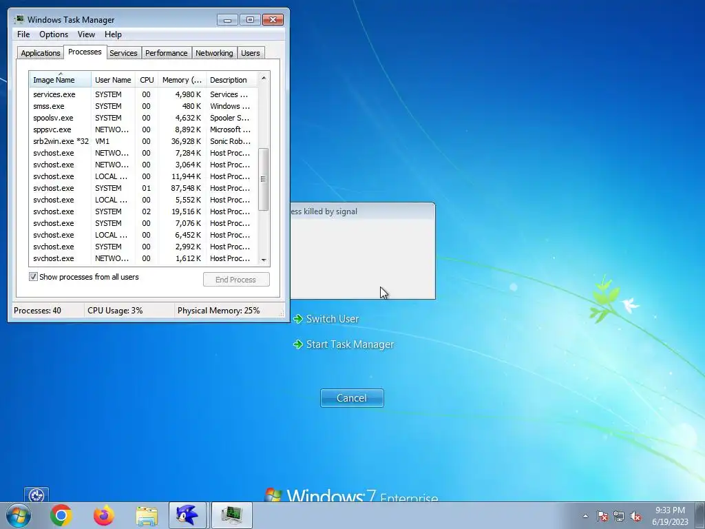Switch to the Applications tab

click(x=41, y=53)
